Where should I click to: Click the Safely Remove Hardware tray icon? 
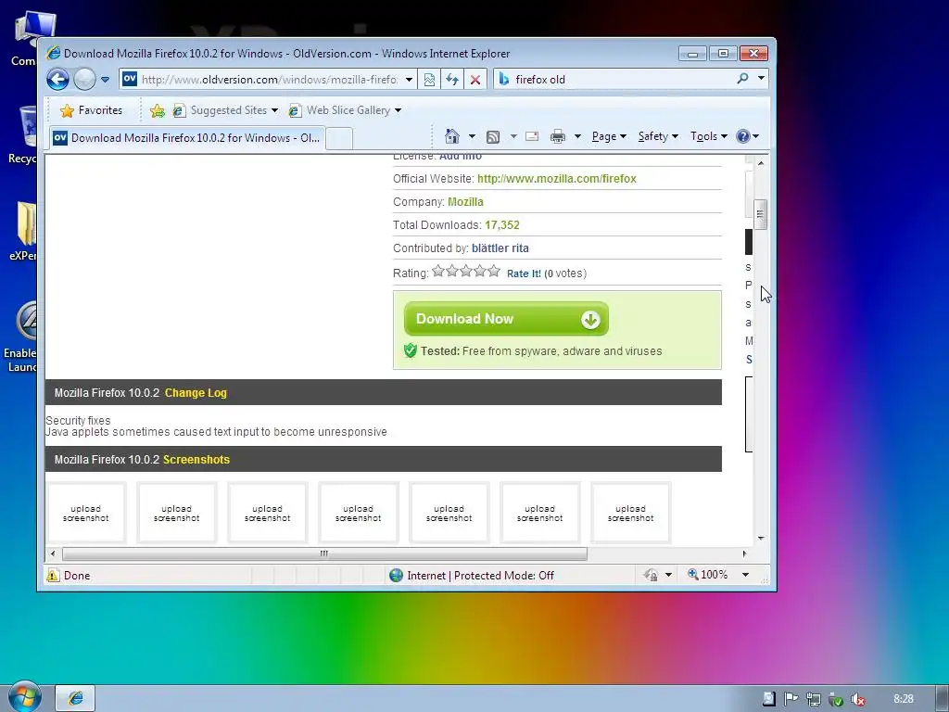[x=835, y=699]
